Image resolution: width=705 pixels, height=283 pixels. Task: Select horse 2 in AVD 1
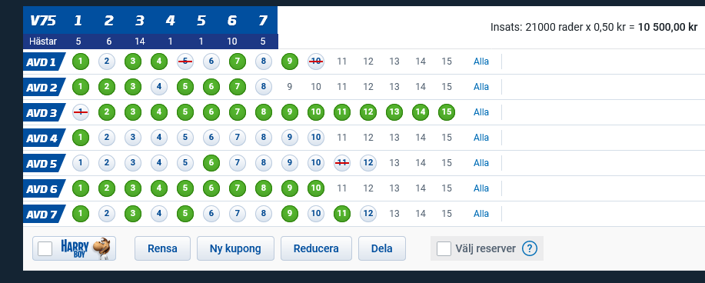107,62
